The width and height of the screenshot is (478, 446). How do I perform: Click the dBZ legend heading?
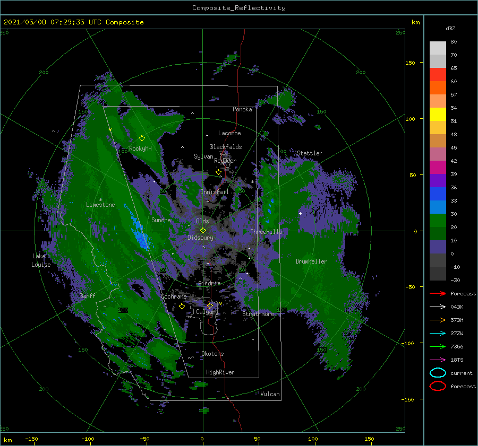450,28
